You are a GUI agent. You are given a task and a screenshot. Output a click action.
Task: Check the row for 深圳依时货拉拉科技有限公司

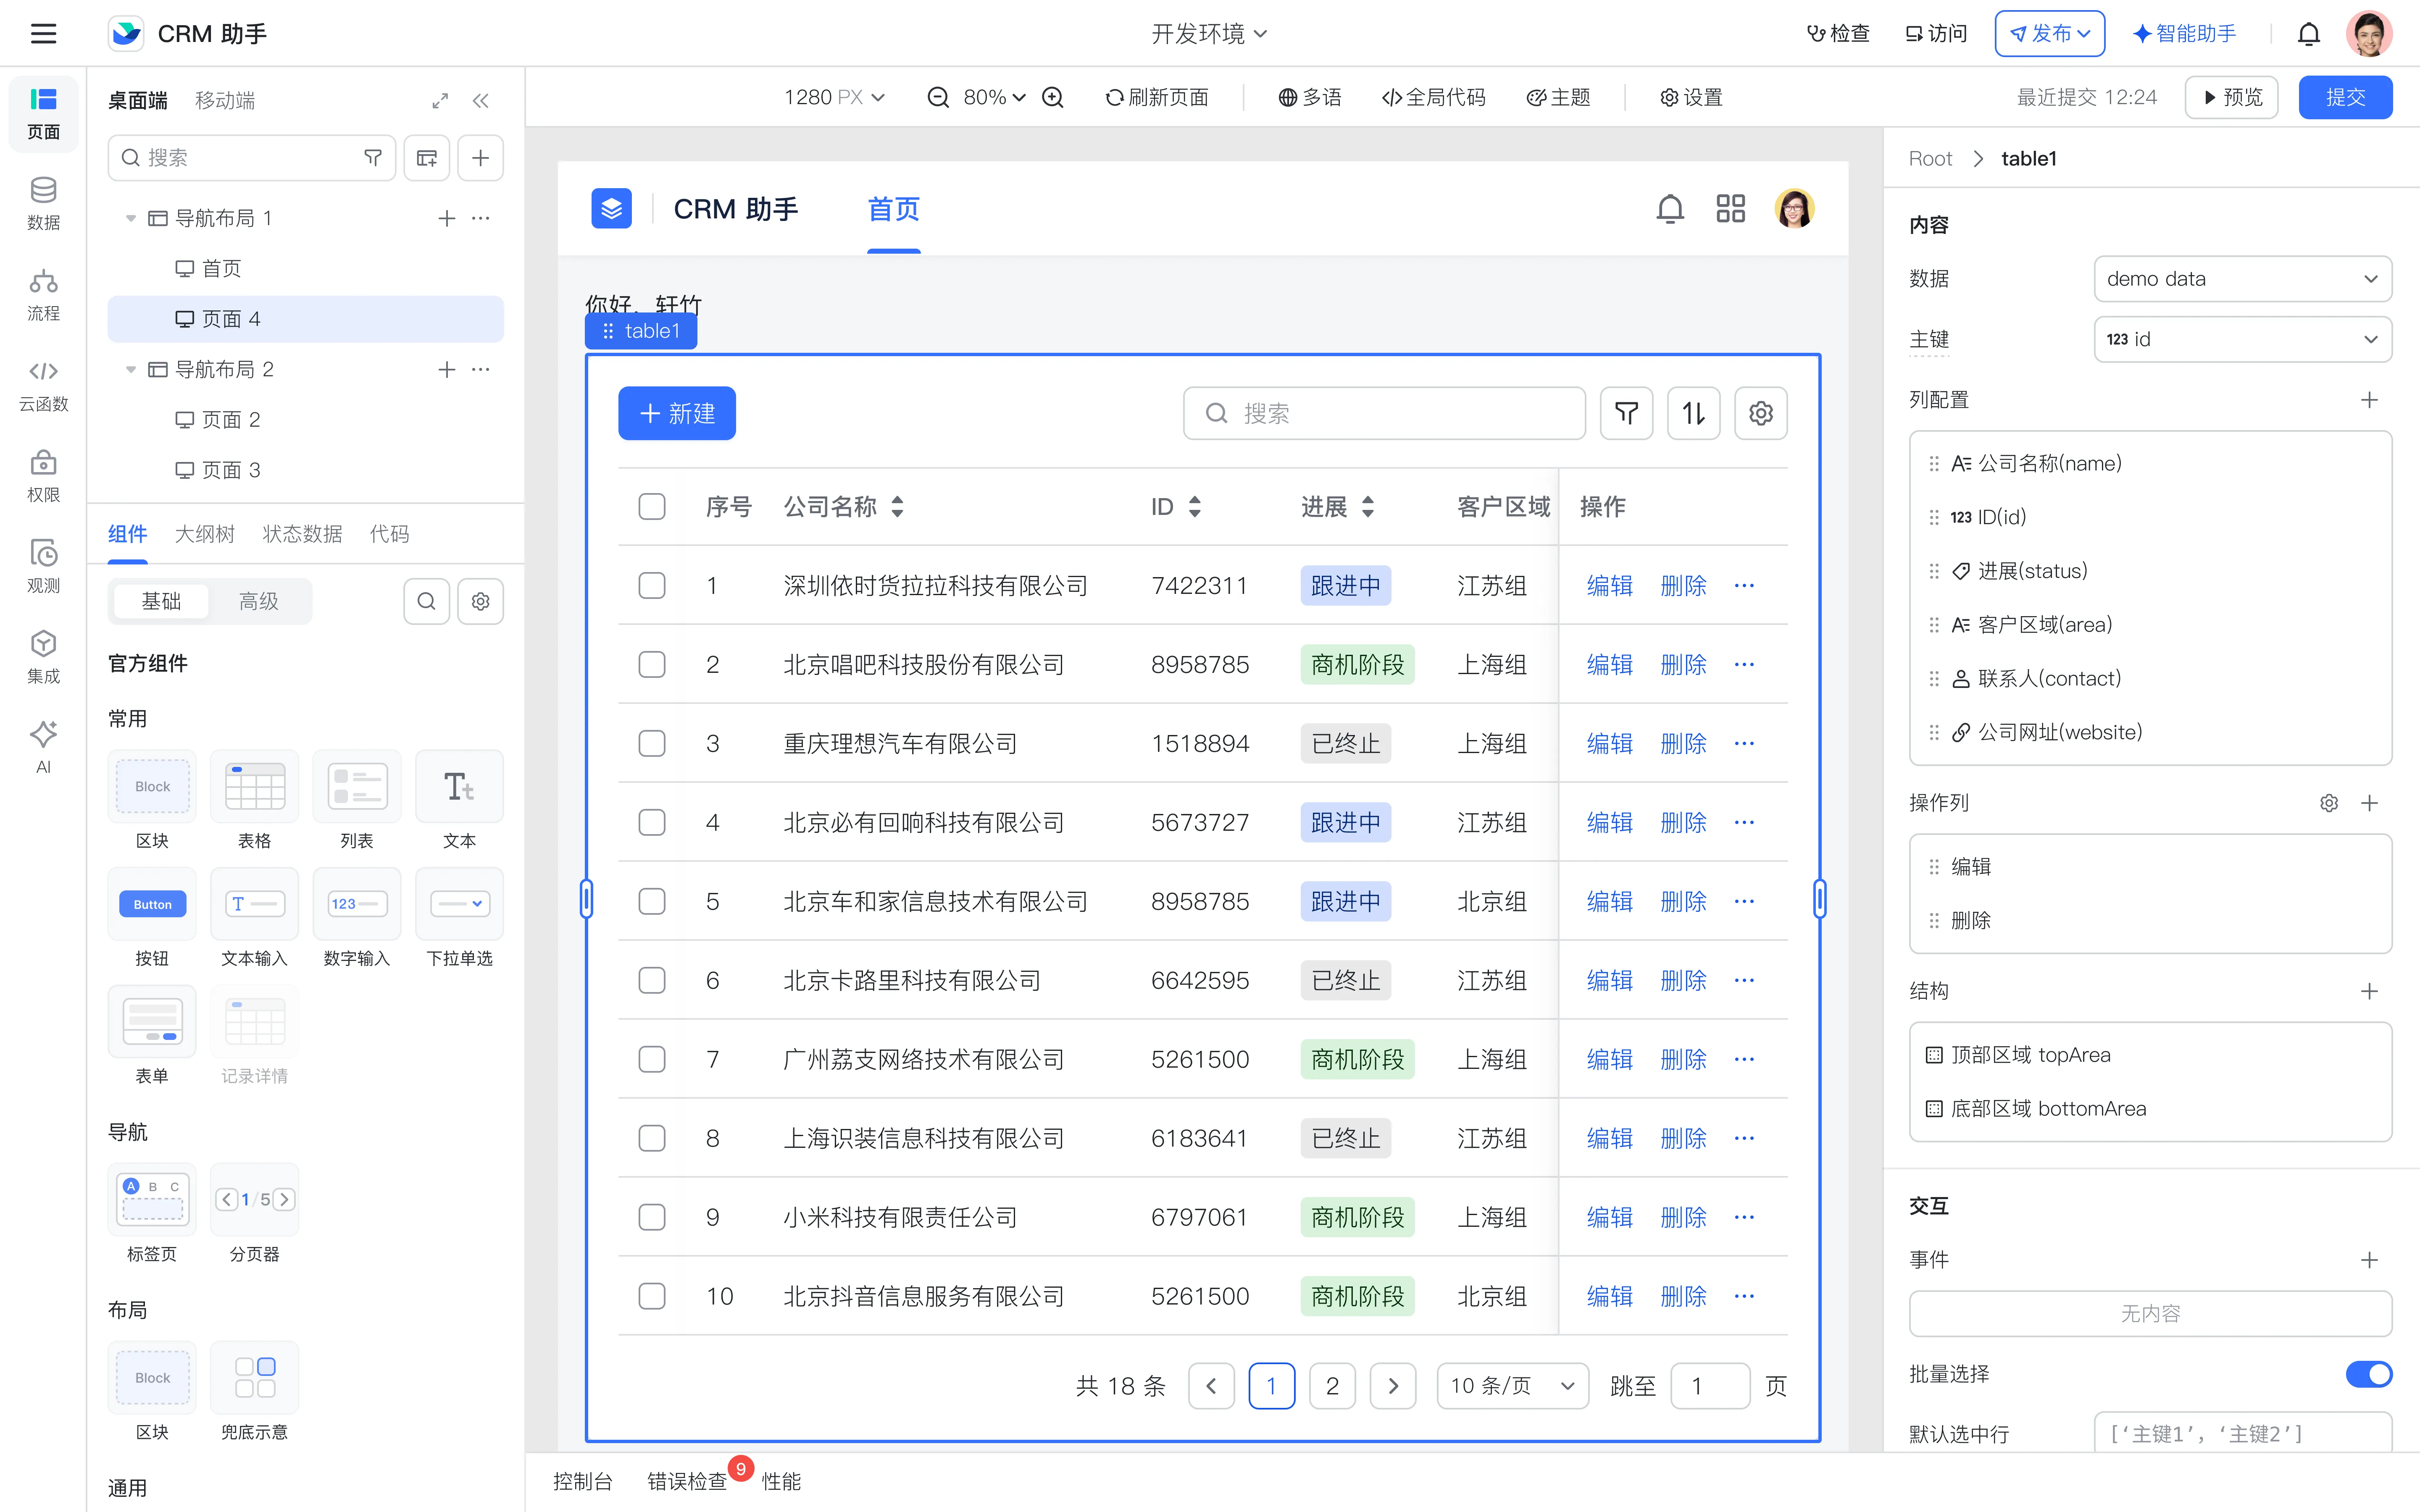coord(652,585)
